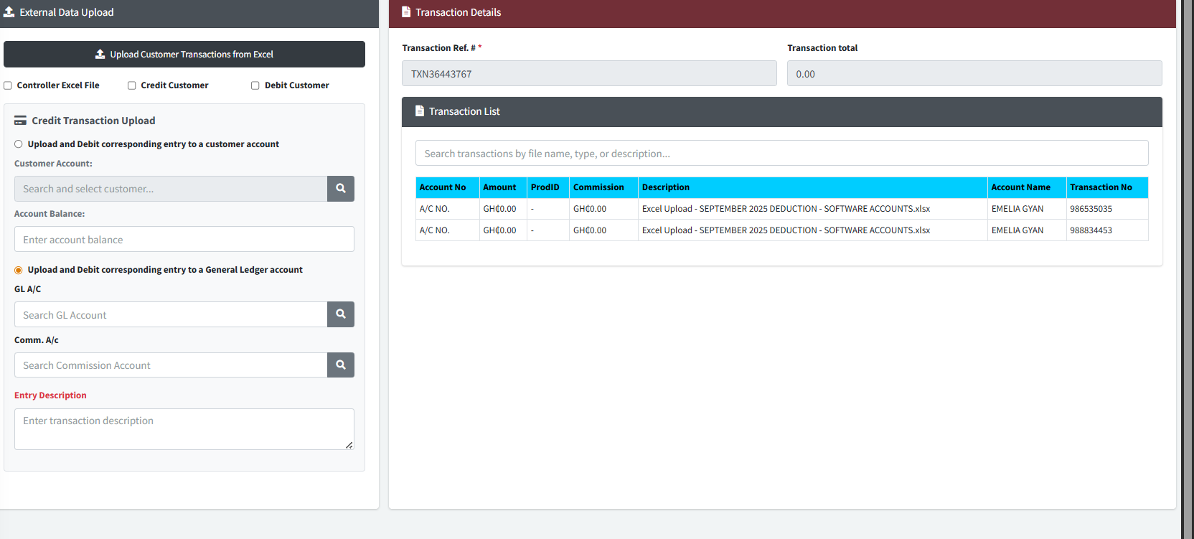Screen dimensions: 1194x539
Task: Click the Transaction List document icon
Action: [420, 111]
